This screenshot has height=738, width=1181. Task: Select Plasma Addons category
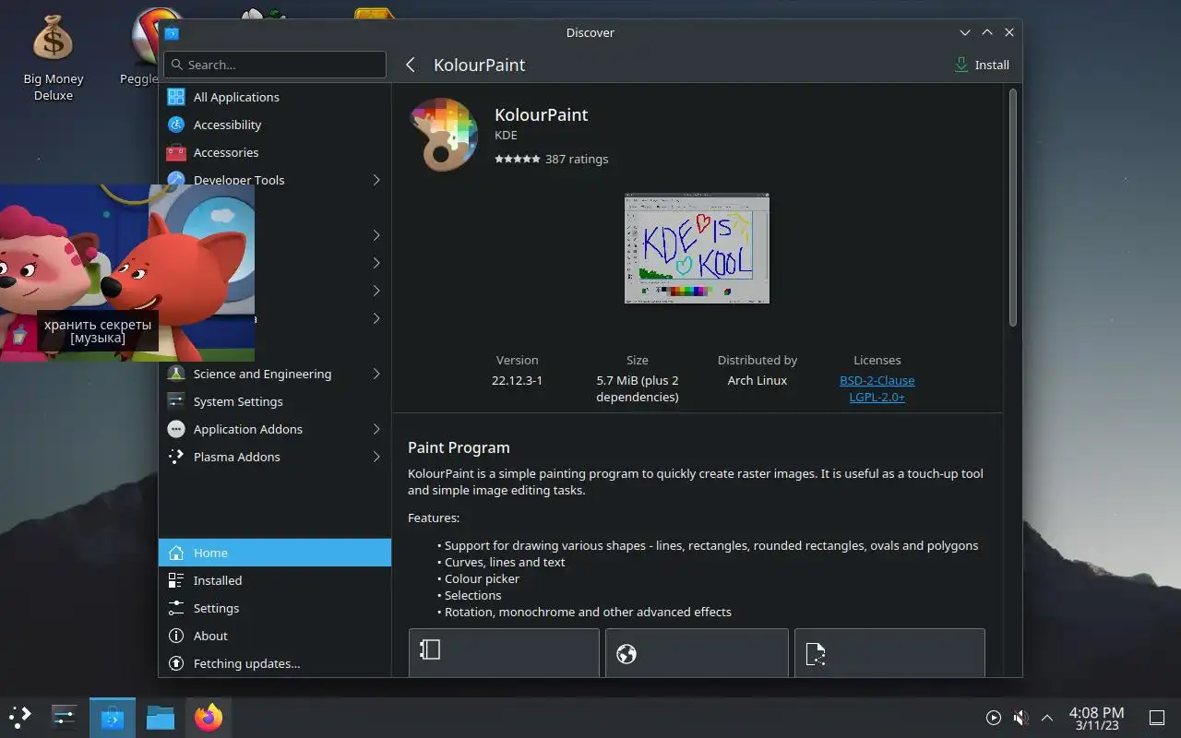pyautogui.click(x=275, y=457)
